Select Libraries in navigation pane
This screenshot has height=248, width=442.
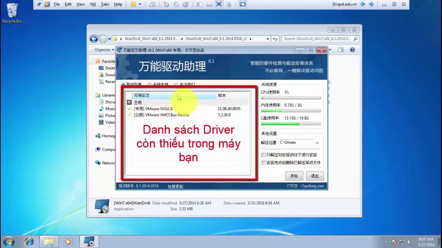[x=105, y=95]
